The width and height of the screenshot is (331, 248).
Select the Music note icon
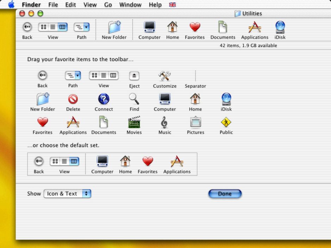[x=164, y=122]
